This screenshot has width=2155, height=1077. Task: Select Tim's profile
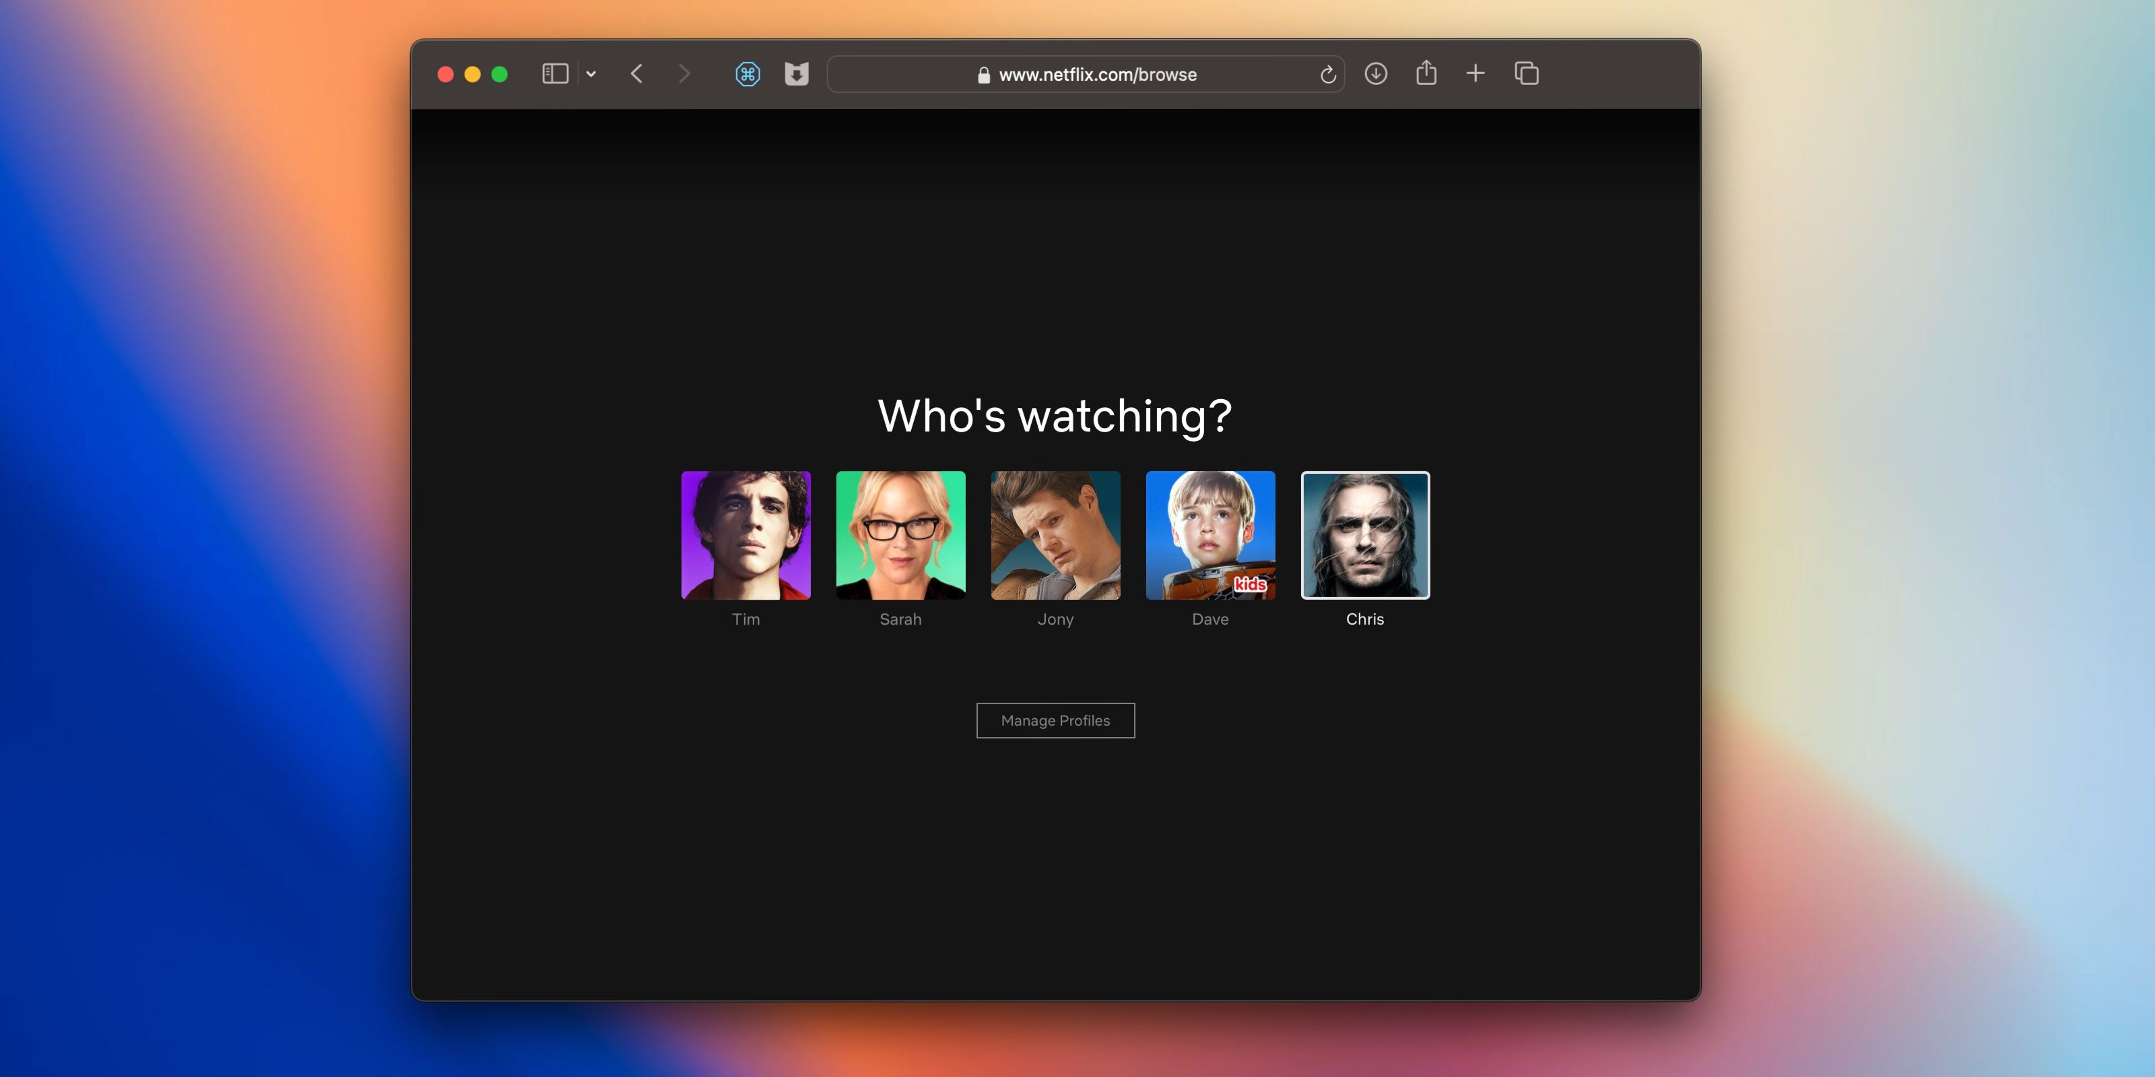coord(745,535)
